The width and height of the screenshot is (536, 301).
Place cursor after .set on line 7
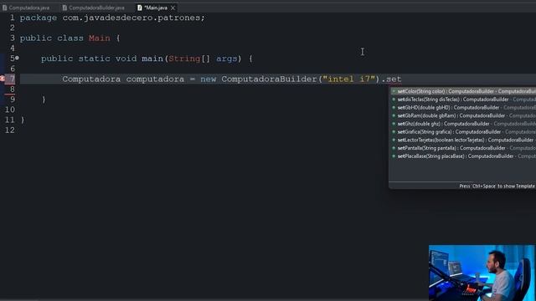click(x=402, y=79)
